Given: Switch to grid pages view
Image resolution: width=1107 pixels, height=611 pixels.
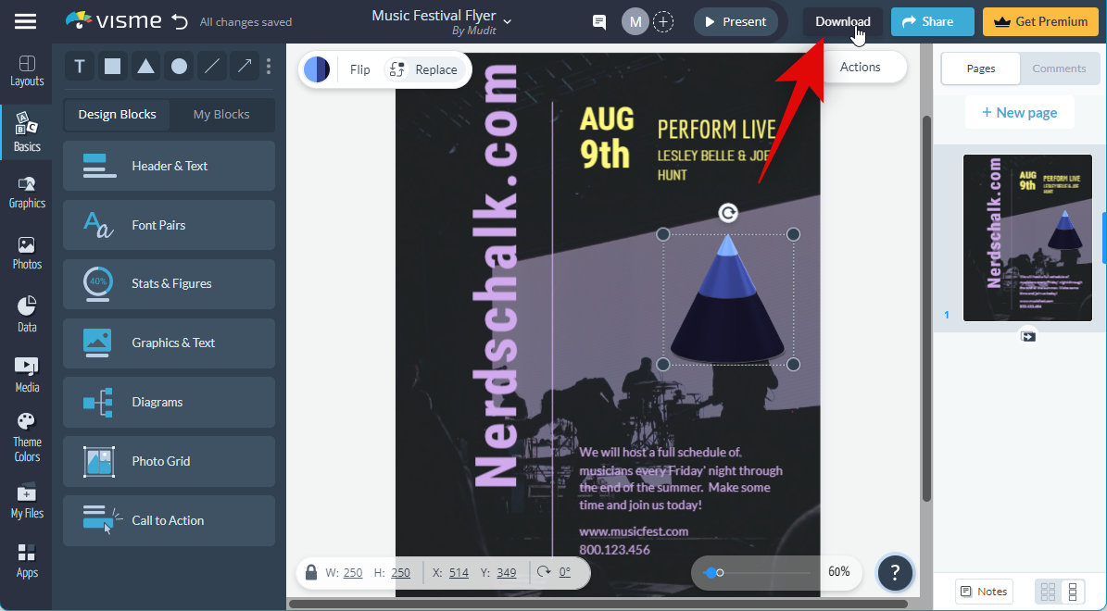Looking at the screenshot, I should click(x=1048, y=592).
